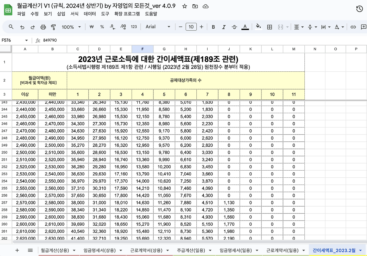Select cell containing 1,130
The image size is (367, 256).
229,203
